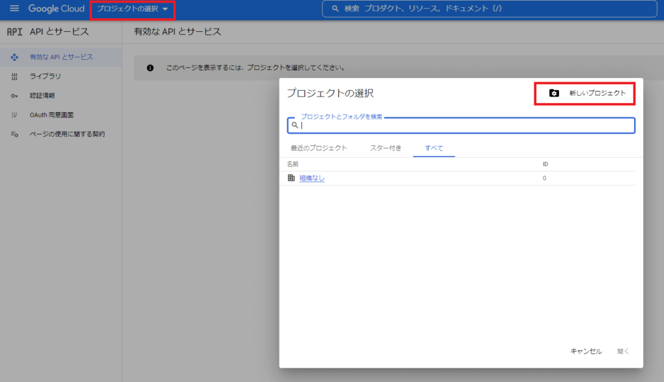Viewport: 664px width, 382px height.
Task: Click the OAuth 同意画面 icon
Action: coord(14,115)
